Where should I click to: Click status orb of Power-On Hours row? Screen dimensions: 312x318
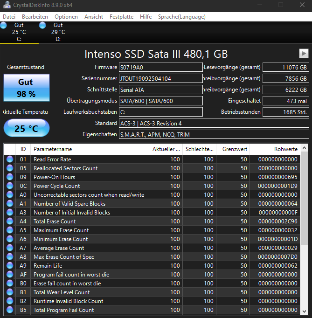10,177
